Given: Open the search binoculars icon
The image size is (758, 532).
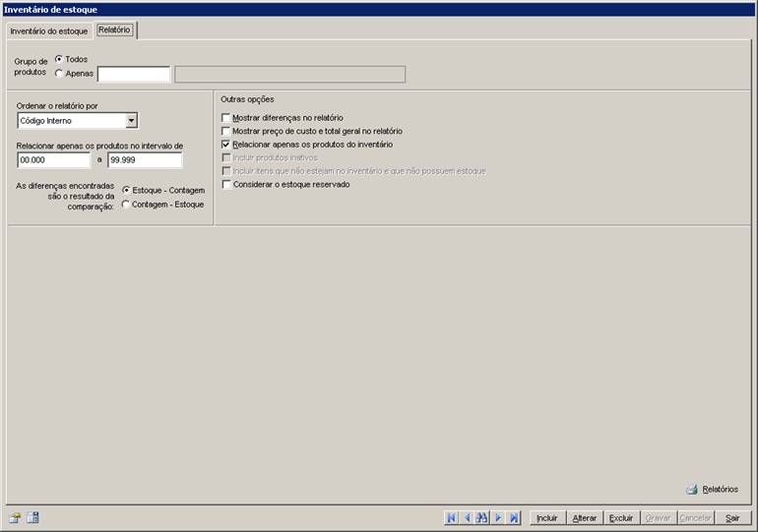Looking at the screenshot, I should 482,517.
